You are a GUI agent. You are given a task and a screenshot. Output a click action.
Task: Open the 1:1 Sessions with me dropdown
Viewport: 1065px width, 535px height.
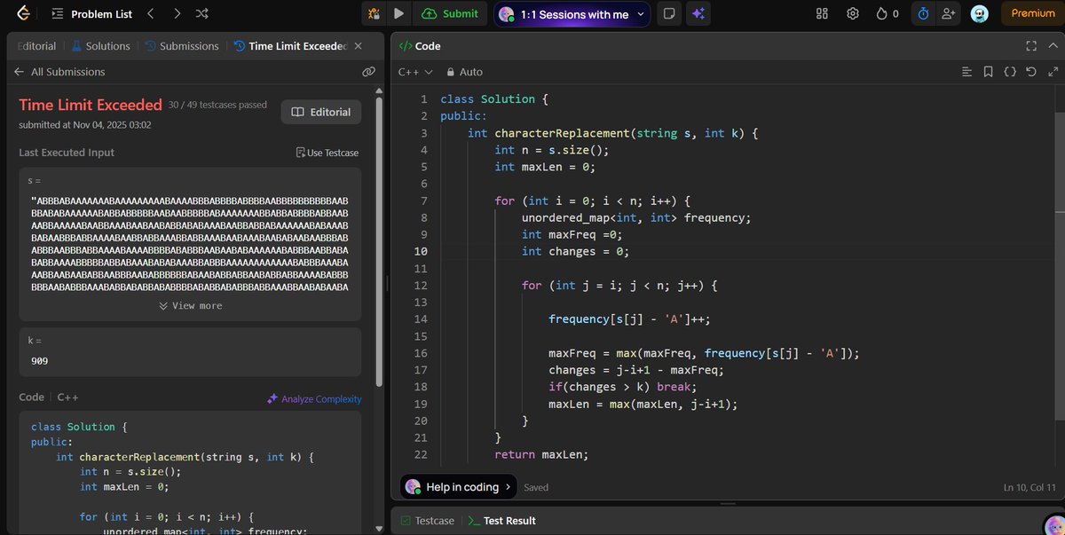(573, 13)
